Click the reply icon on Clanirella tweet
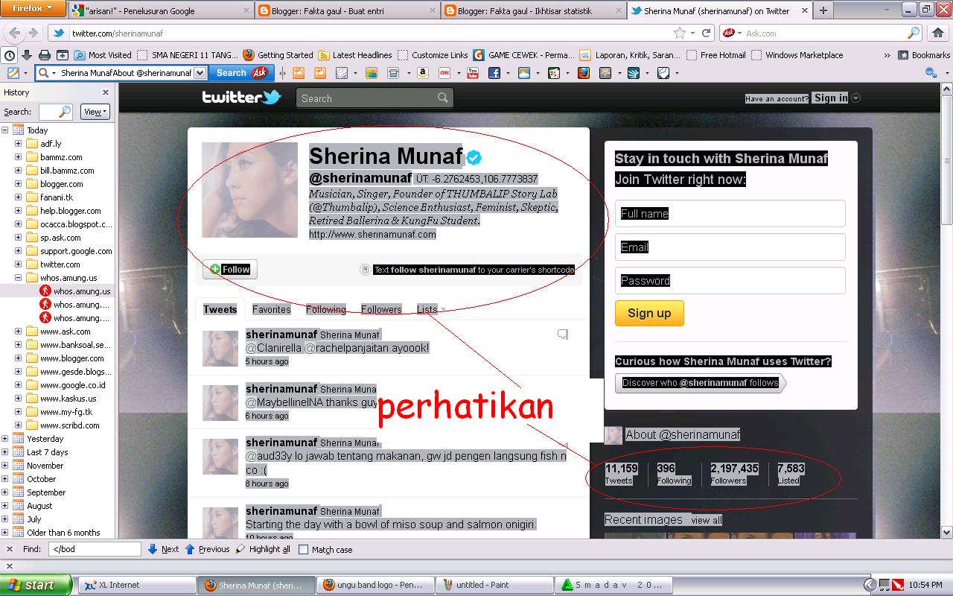The width and height of the screenshot is (953, 596). 563,335
